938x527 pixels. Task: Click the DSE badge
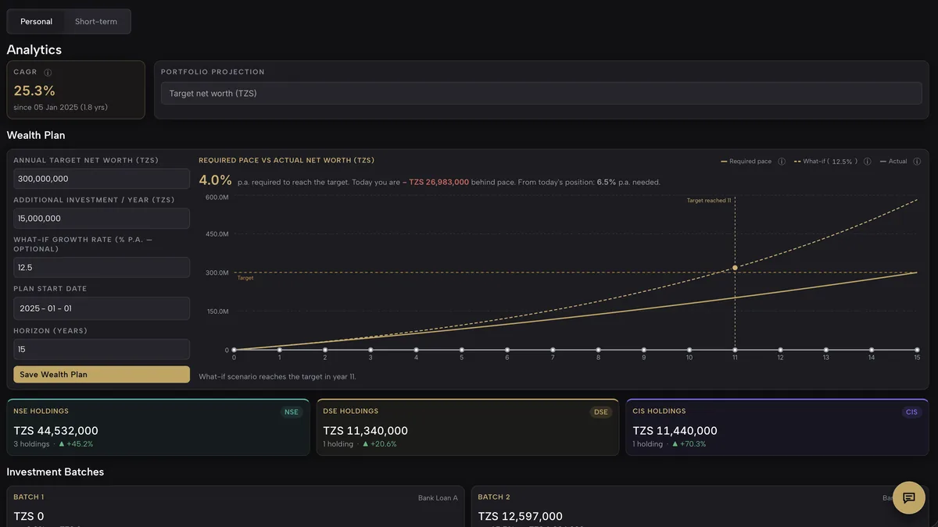(x=601, y=412)
